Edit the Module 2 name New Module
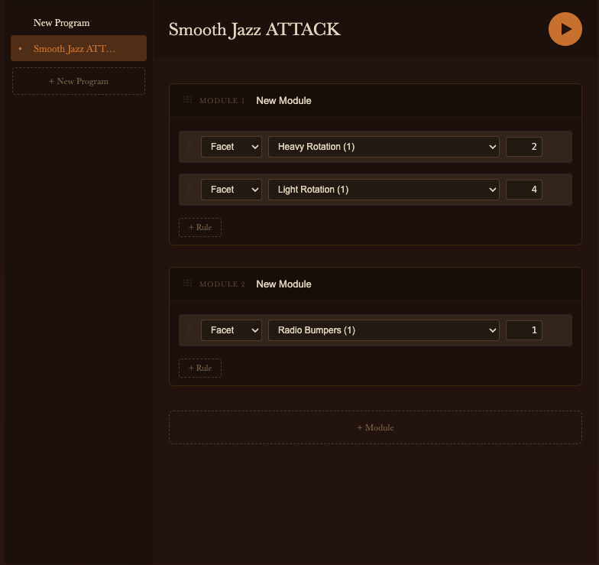Image resolution: width=599 pixels, height=565 pixels. (283, 284)
